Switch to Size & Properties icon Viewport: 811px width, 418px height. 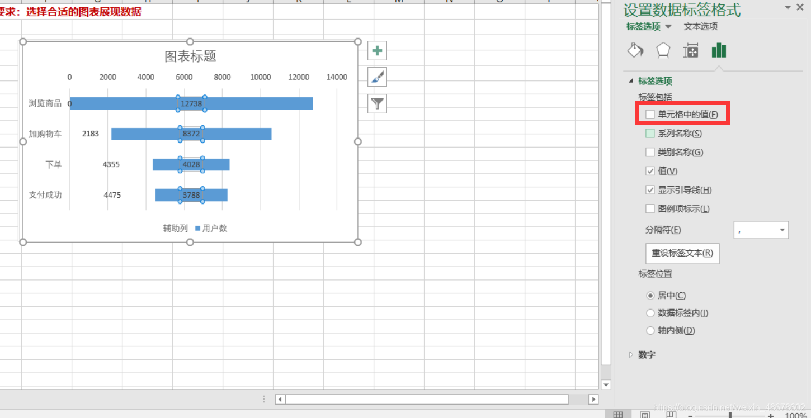691,51
